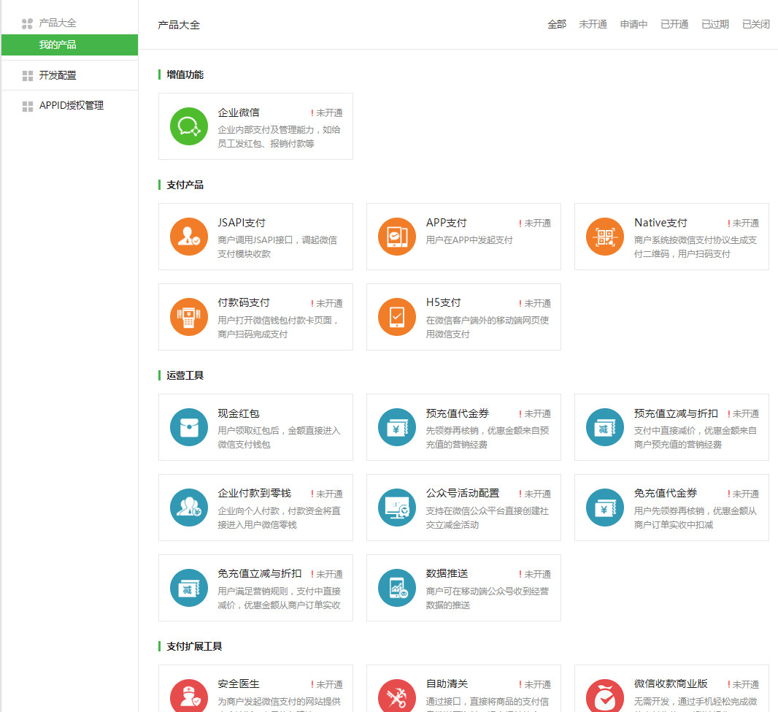Click the 增值功能 section heading
This screenshot has width=778, height=712.
point(185,75)
